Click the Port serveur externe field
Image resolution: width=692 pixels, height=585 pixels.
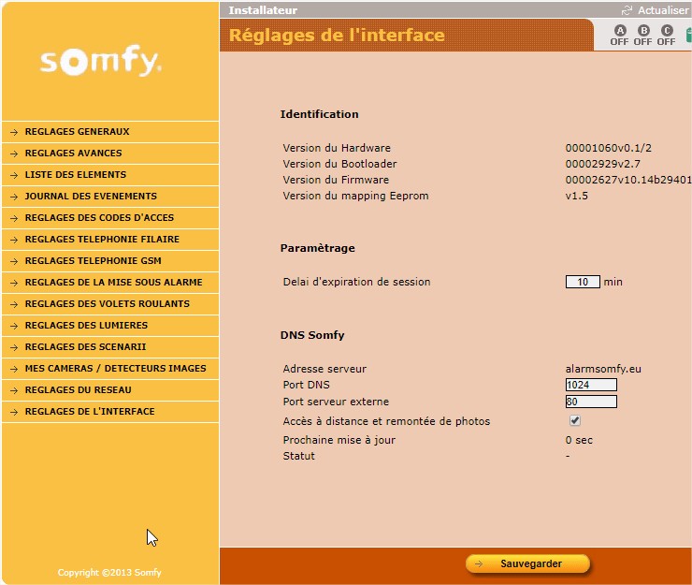point(591,402)
